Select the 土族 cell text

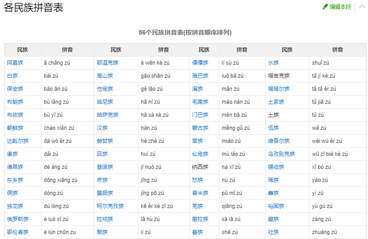pyautogui.click(x=274, y=115)
